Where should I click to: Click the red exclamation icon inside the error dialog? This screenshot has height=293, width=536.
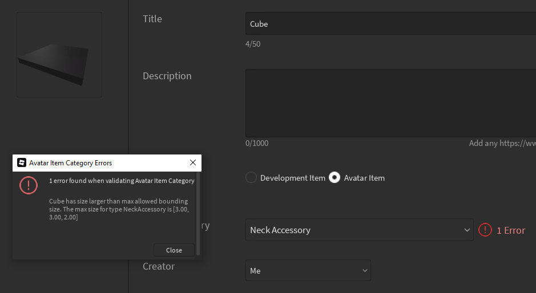coord(29,185)
